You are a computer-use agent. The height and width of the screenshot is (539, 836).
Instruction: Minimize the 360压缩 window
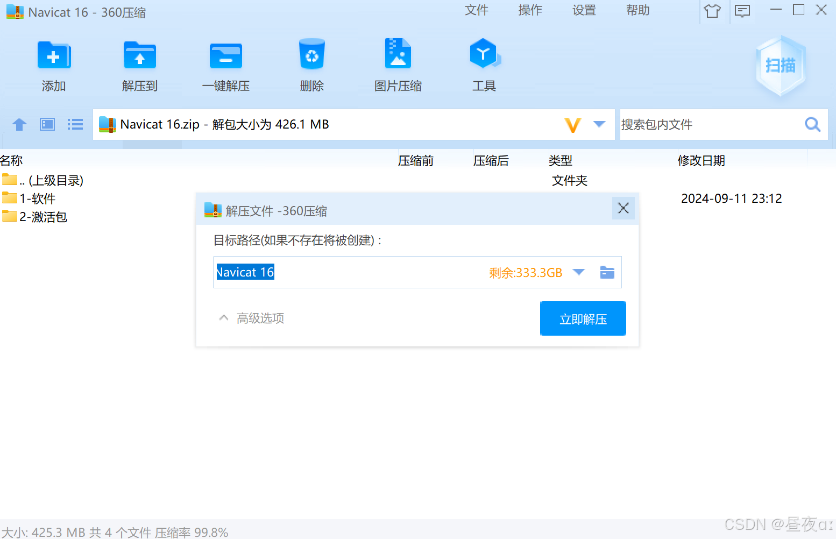click(776, 10)
